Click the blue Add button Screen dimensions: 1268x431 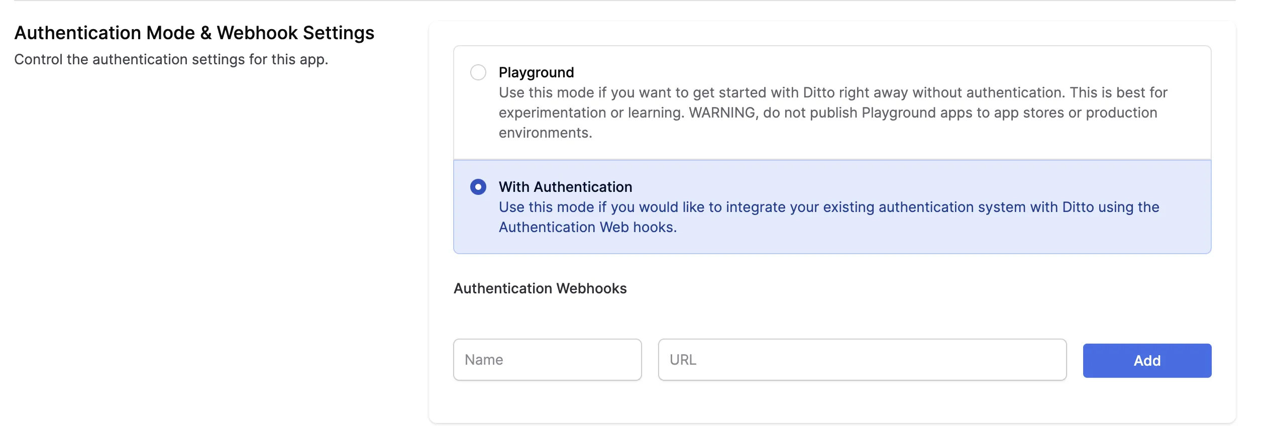pyautogui.click(x=1147, y=361)
